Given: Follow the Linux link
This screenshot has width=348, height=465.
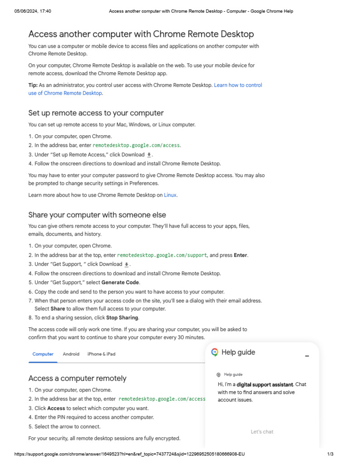Looking at the screenshot, I should (170, 195).
